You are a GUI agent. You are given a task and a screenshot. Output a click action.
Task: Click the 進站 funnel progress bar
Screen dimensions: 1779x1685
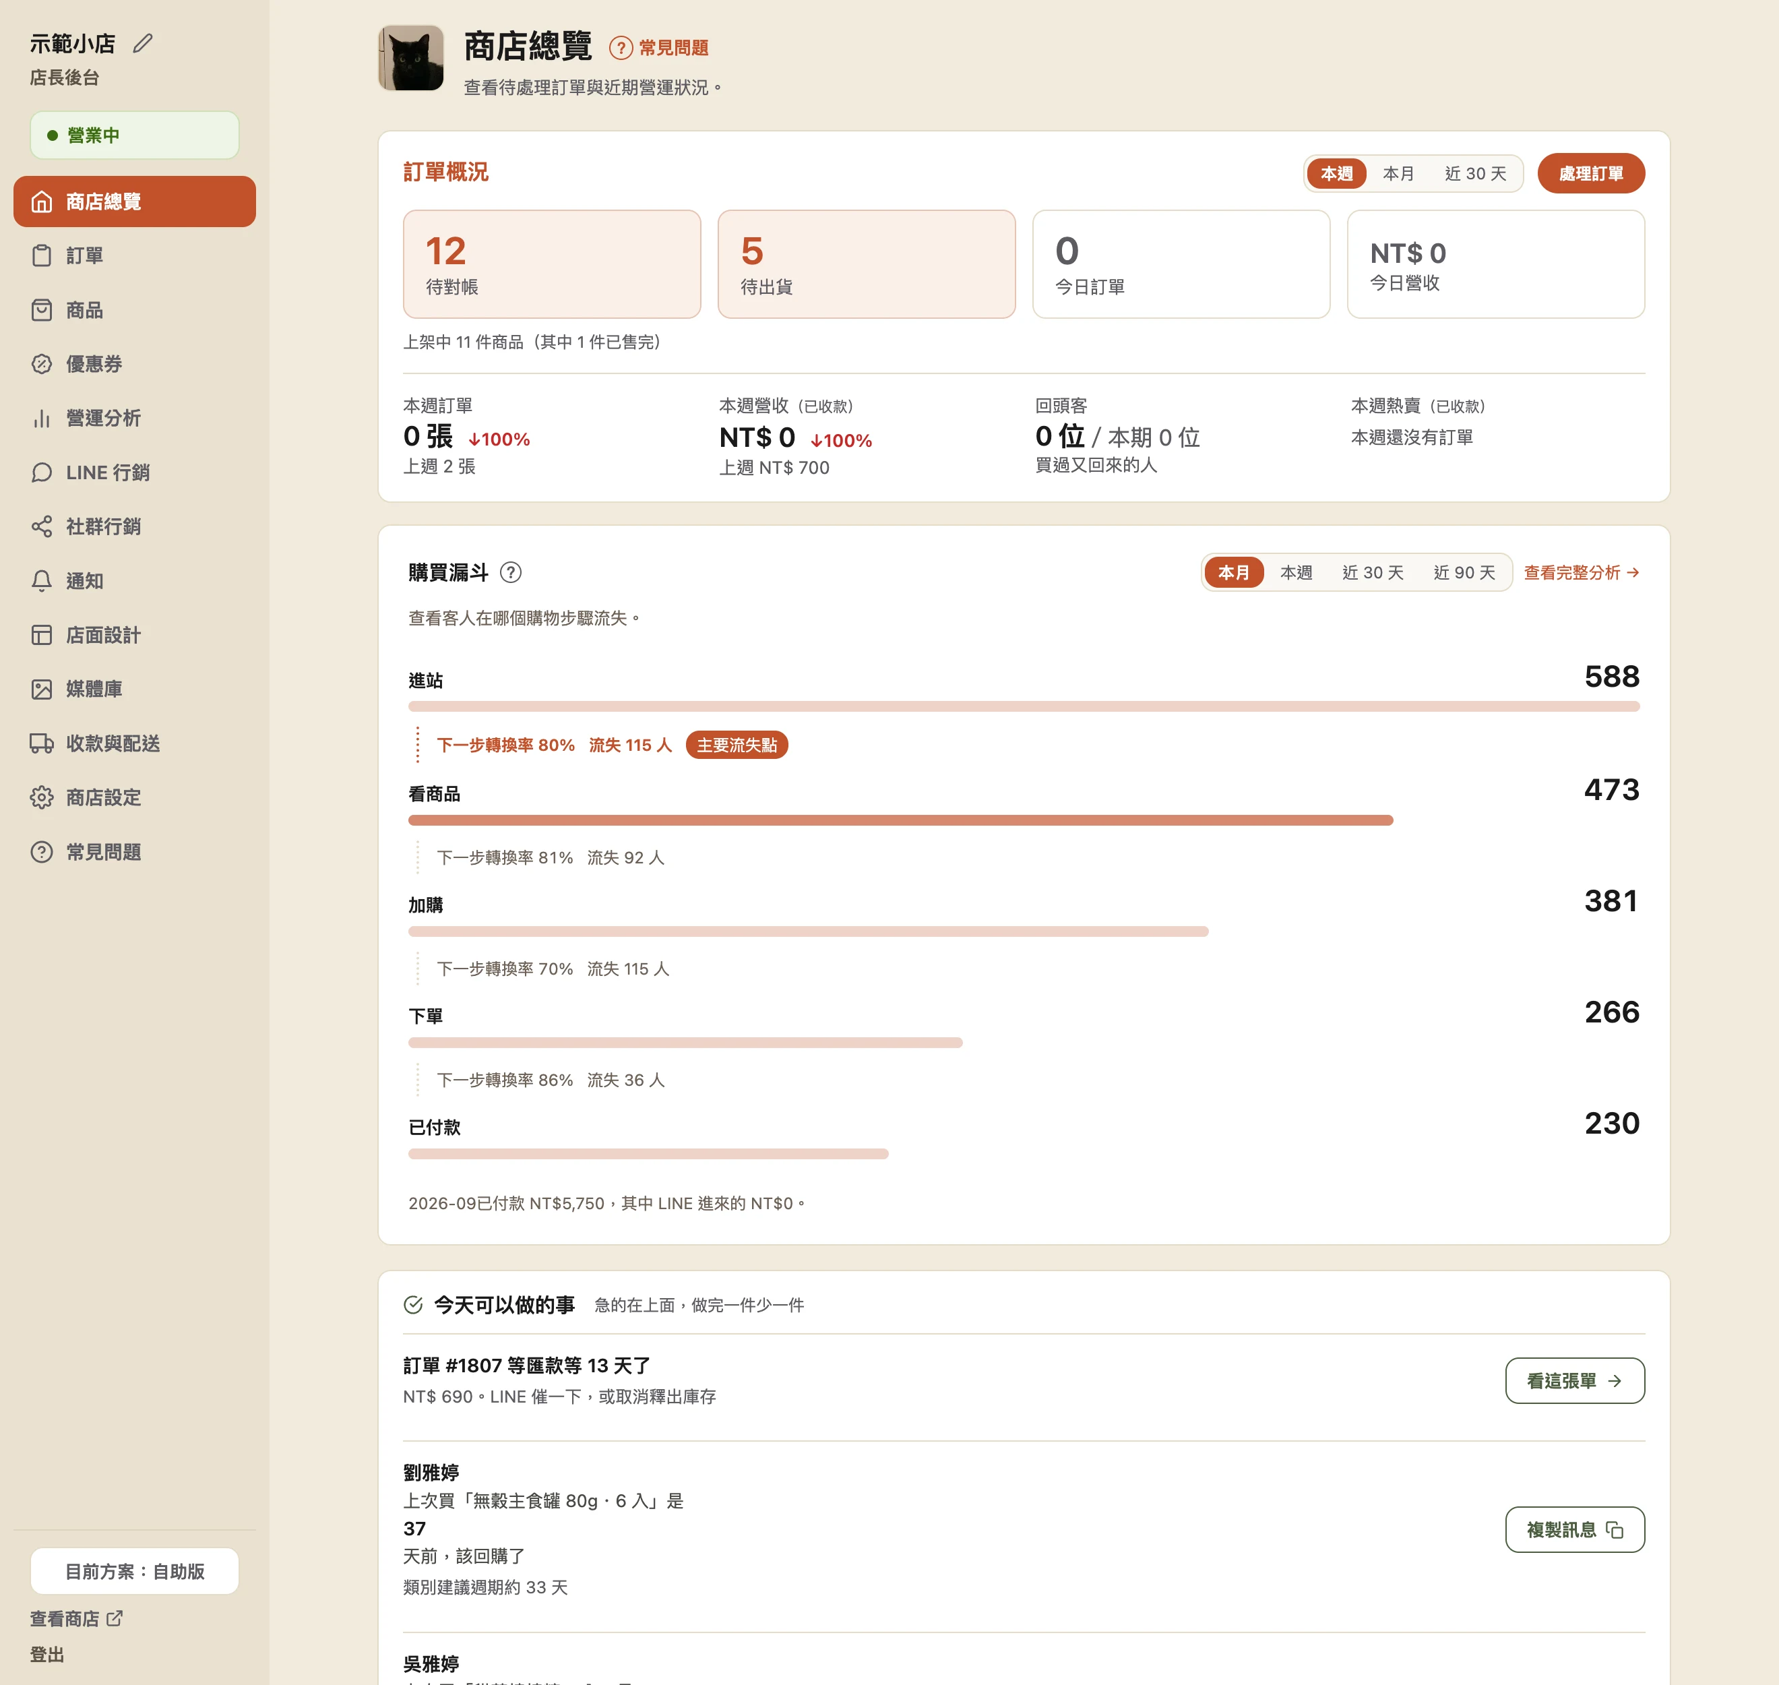1024,707
